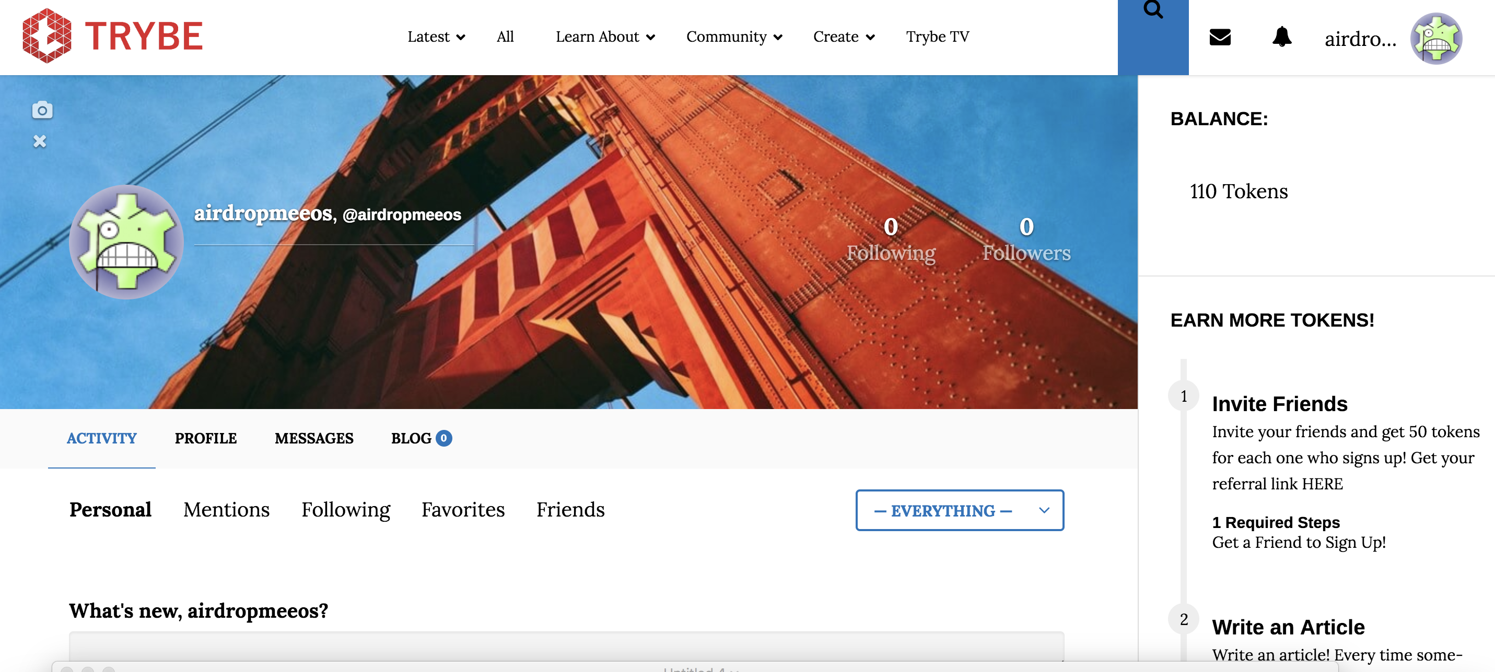Open messages envelope icon in header
Screen dimensions: 1495x672
tap(1219, 37)
